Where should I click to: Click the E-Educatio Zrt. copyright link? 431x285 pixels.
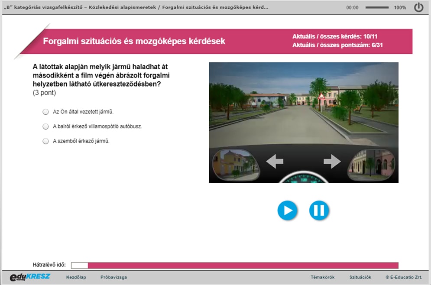(x=404, y=277)
